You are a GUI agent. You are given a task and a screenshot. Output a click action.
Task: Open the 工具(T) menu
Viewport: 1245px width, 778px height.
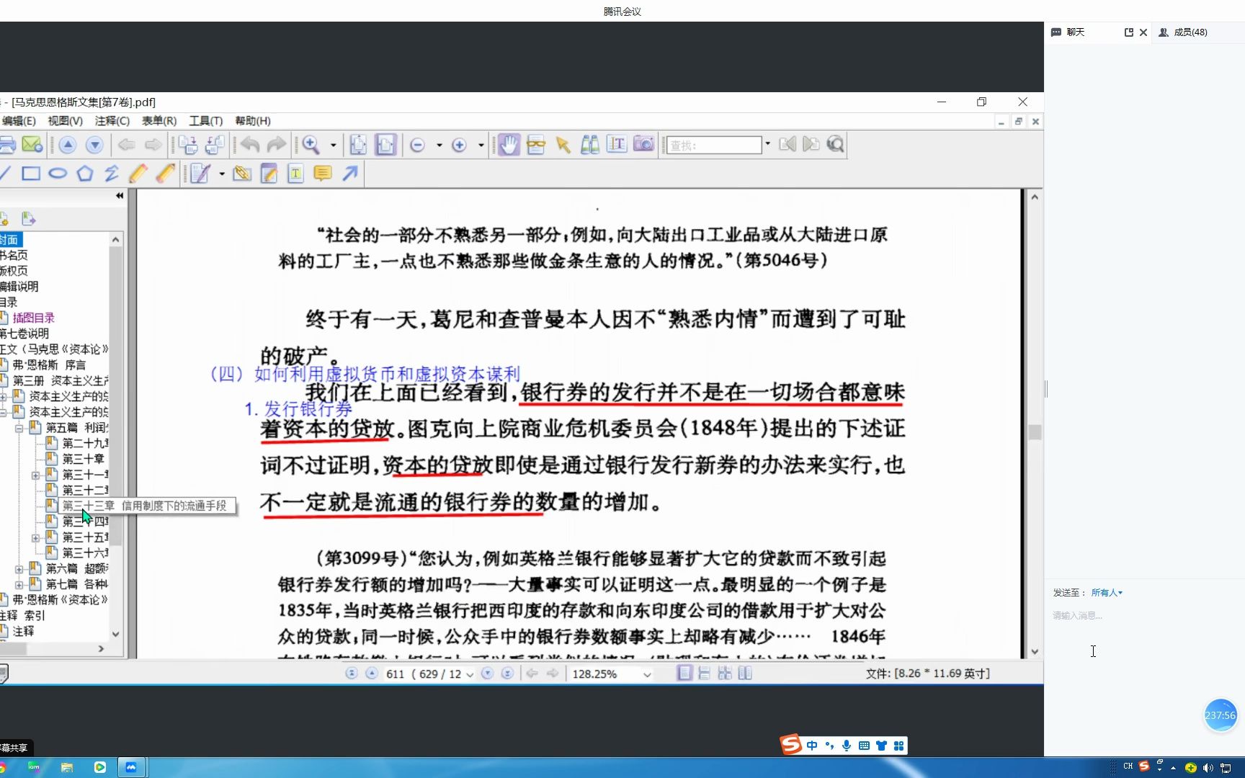pos(206,121)
